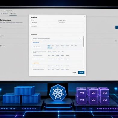The width and height of the screenshot is (118, 118).
Task: Toggle Delete permission for virtualmachines
Action: click(x=62, y=46)
